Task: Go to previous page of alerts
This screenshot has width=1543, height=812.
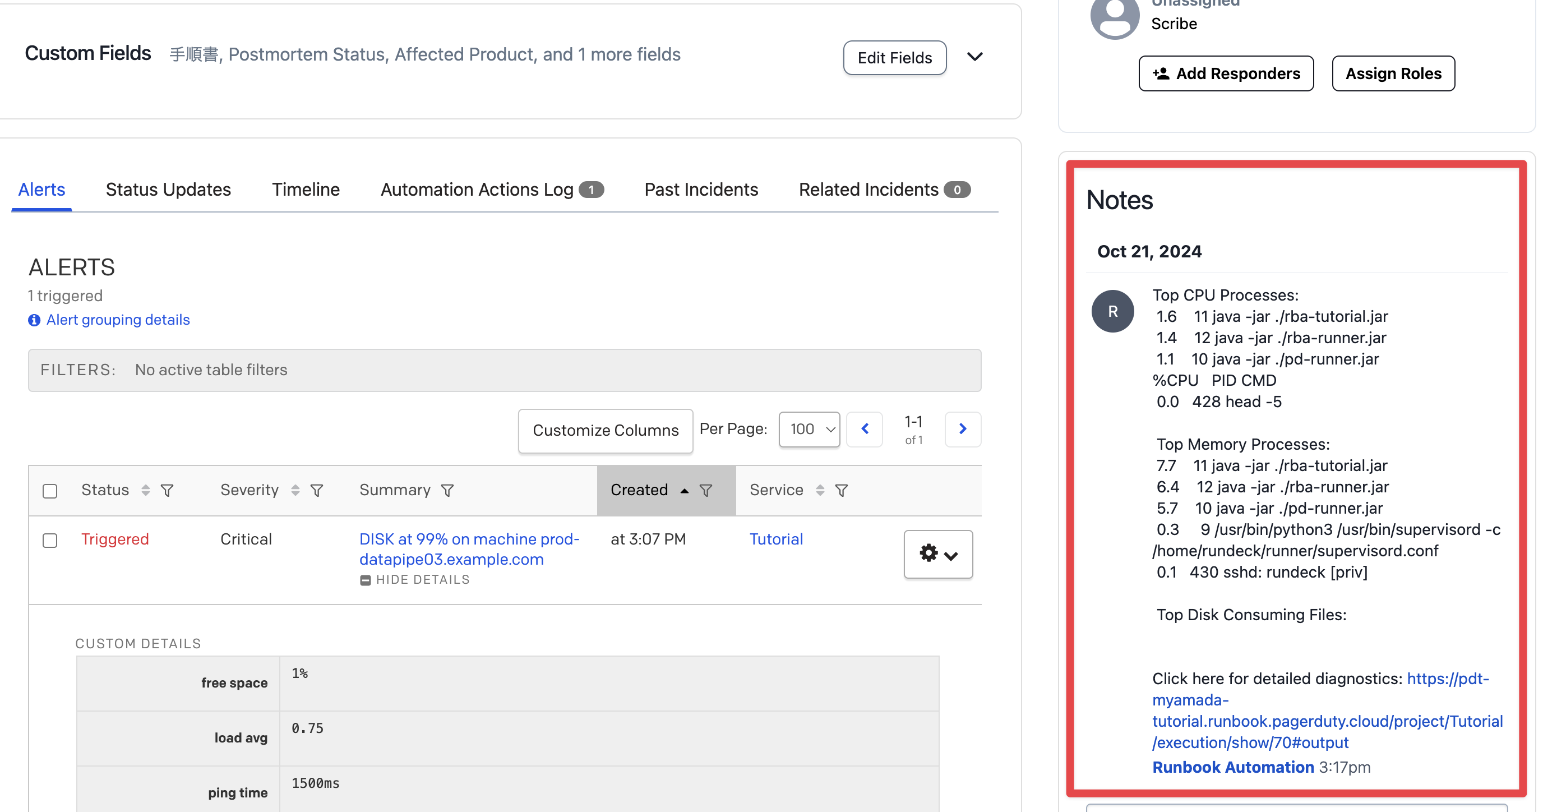Action: tap(865, 429)
